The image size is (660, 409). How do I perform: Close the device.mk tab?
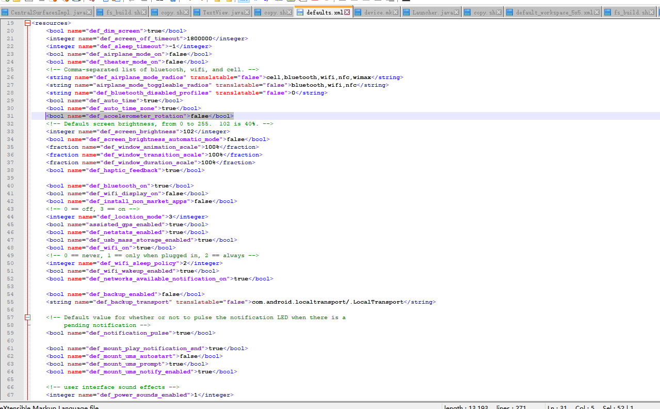click(x=396, y=12)
